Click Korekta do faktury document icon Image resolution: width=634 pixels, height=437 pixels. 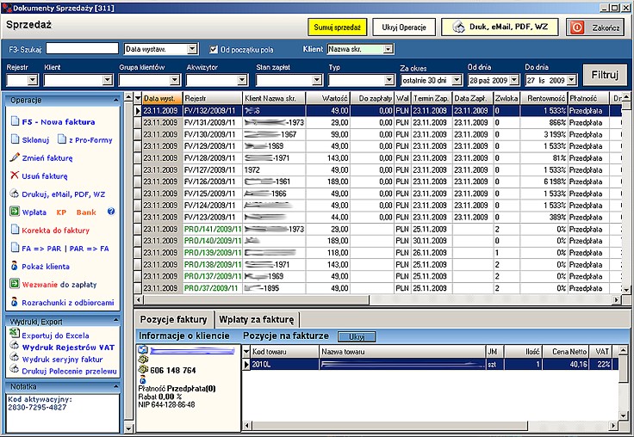(15, 230)
